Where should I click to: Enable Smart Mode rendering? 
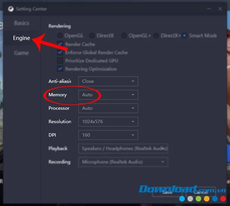coord(184,35)
